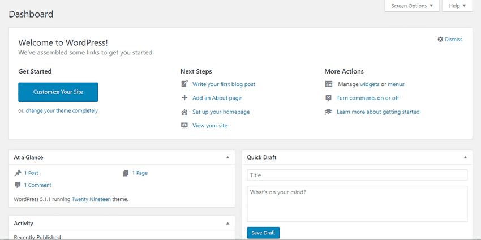Collapse the Quick Draft panel
This screenshot has width=481, height=240.
[465, 157]
